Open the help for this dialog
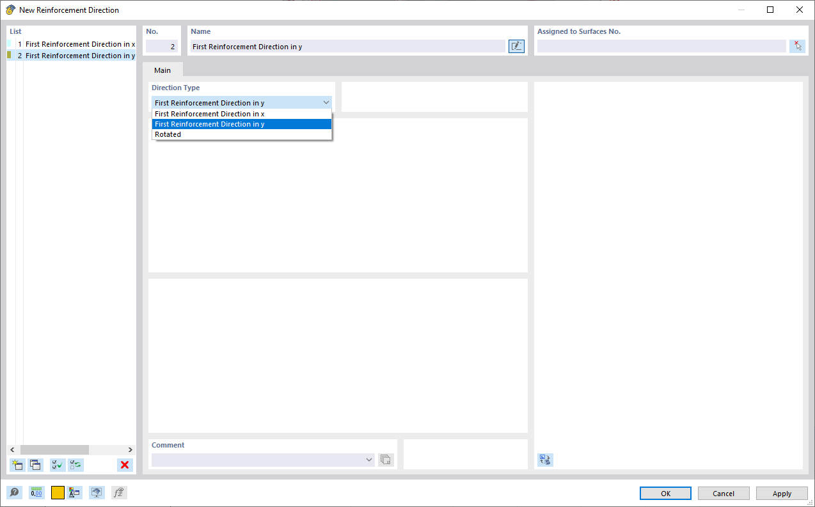The image size is (815, 507). point(13,492)
